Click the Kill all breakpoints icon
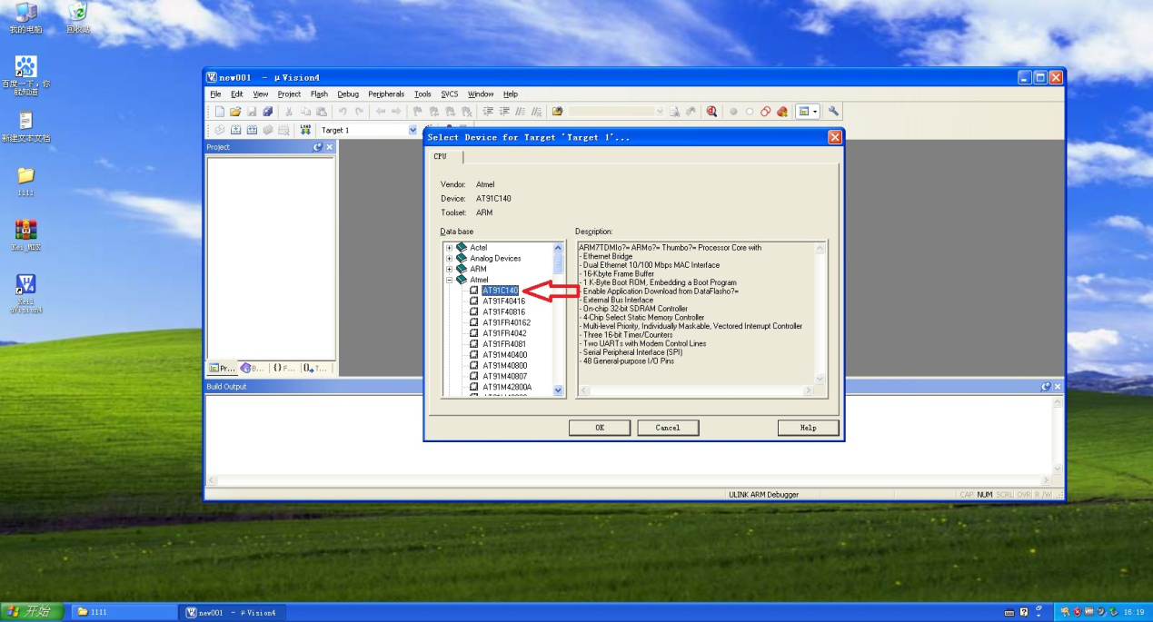 tap(781, 112)
